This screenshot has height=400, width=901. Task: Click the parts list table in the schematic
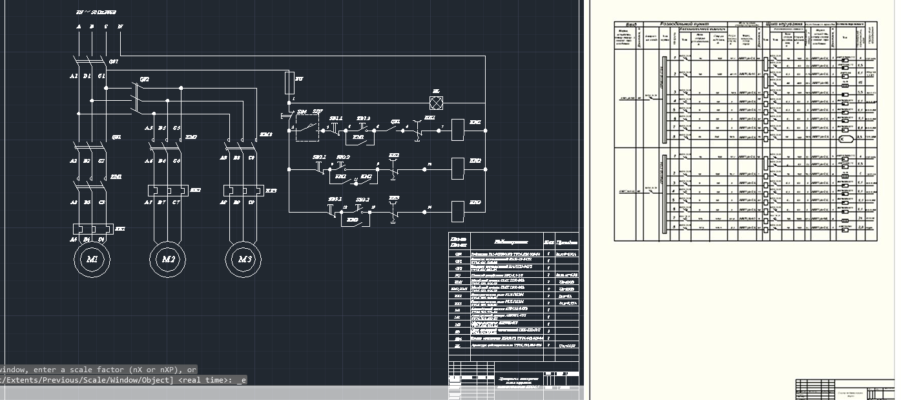(513, 297)
